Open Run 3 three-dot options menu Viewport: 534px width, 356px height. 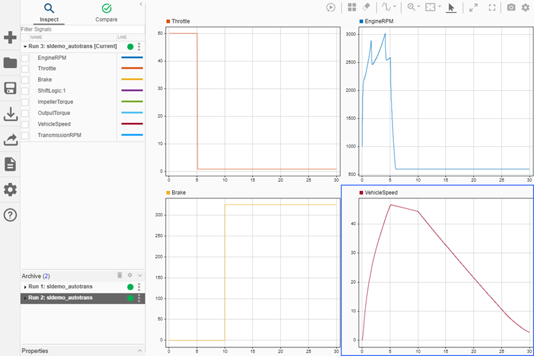139,47
